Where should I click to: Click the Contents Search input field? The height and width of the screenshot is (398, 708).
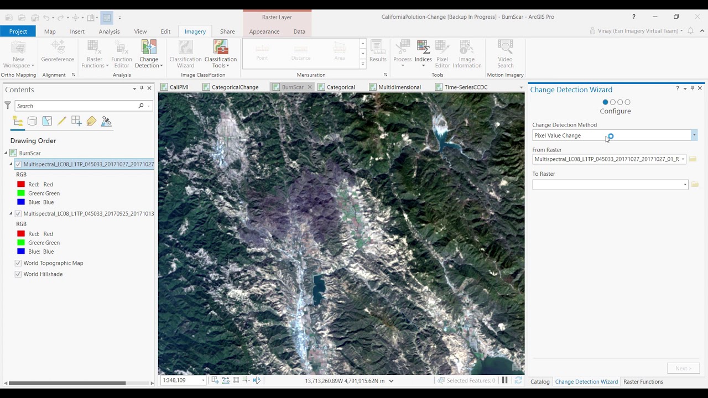coord(77,106)
